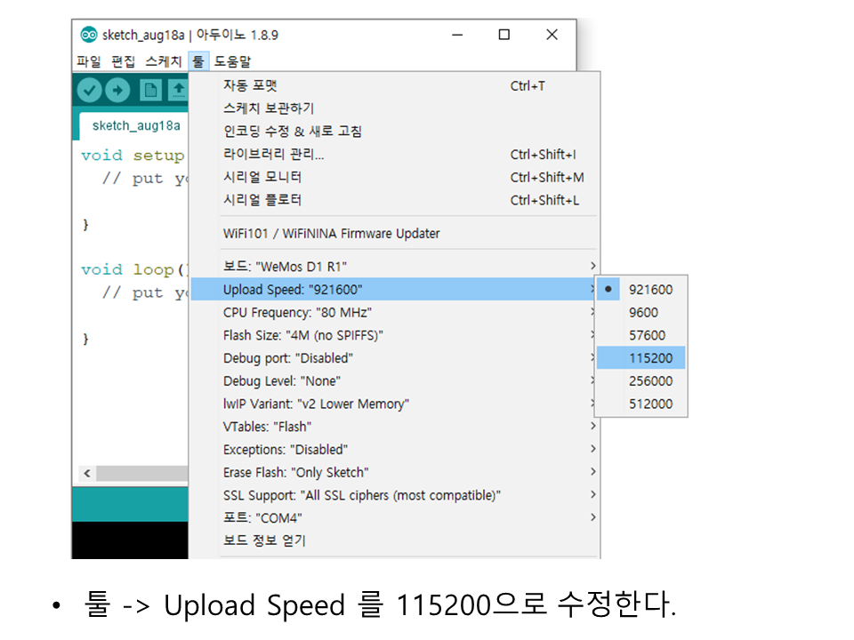
Task: Click the Upload arrow toolbar icon
Action: click(x=117, y=90)
